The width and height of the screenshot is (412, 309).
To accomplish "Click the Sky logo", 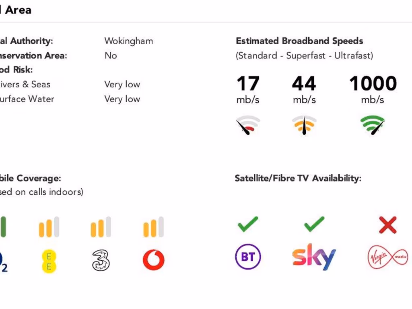I will coord(314,257).
